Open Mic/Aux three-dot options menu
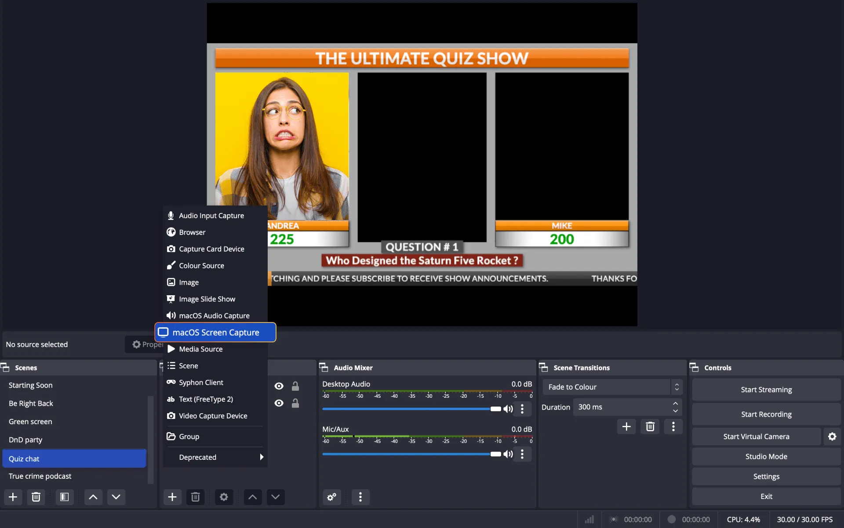The height and width of the screenshot is (528, 844). tap(522, 454)
